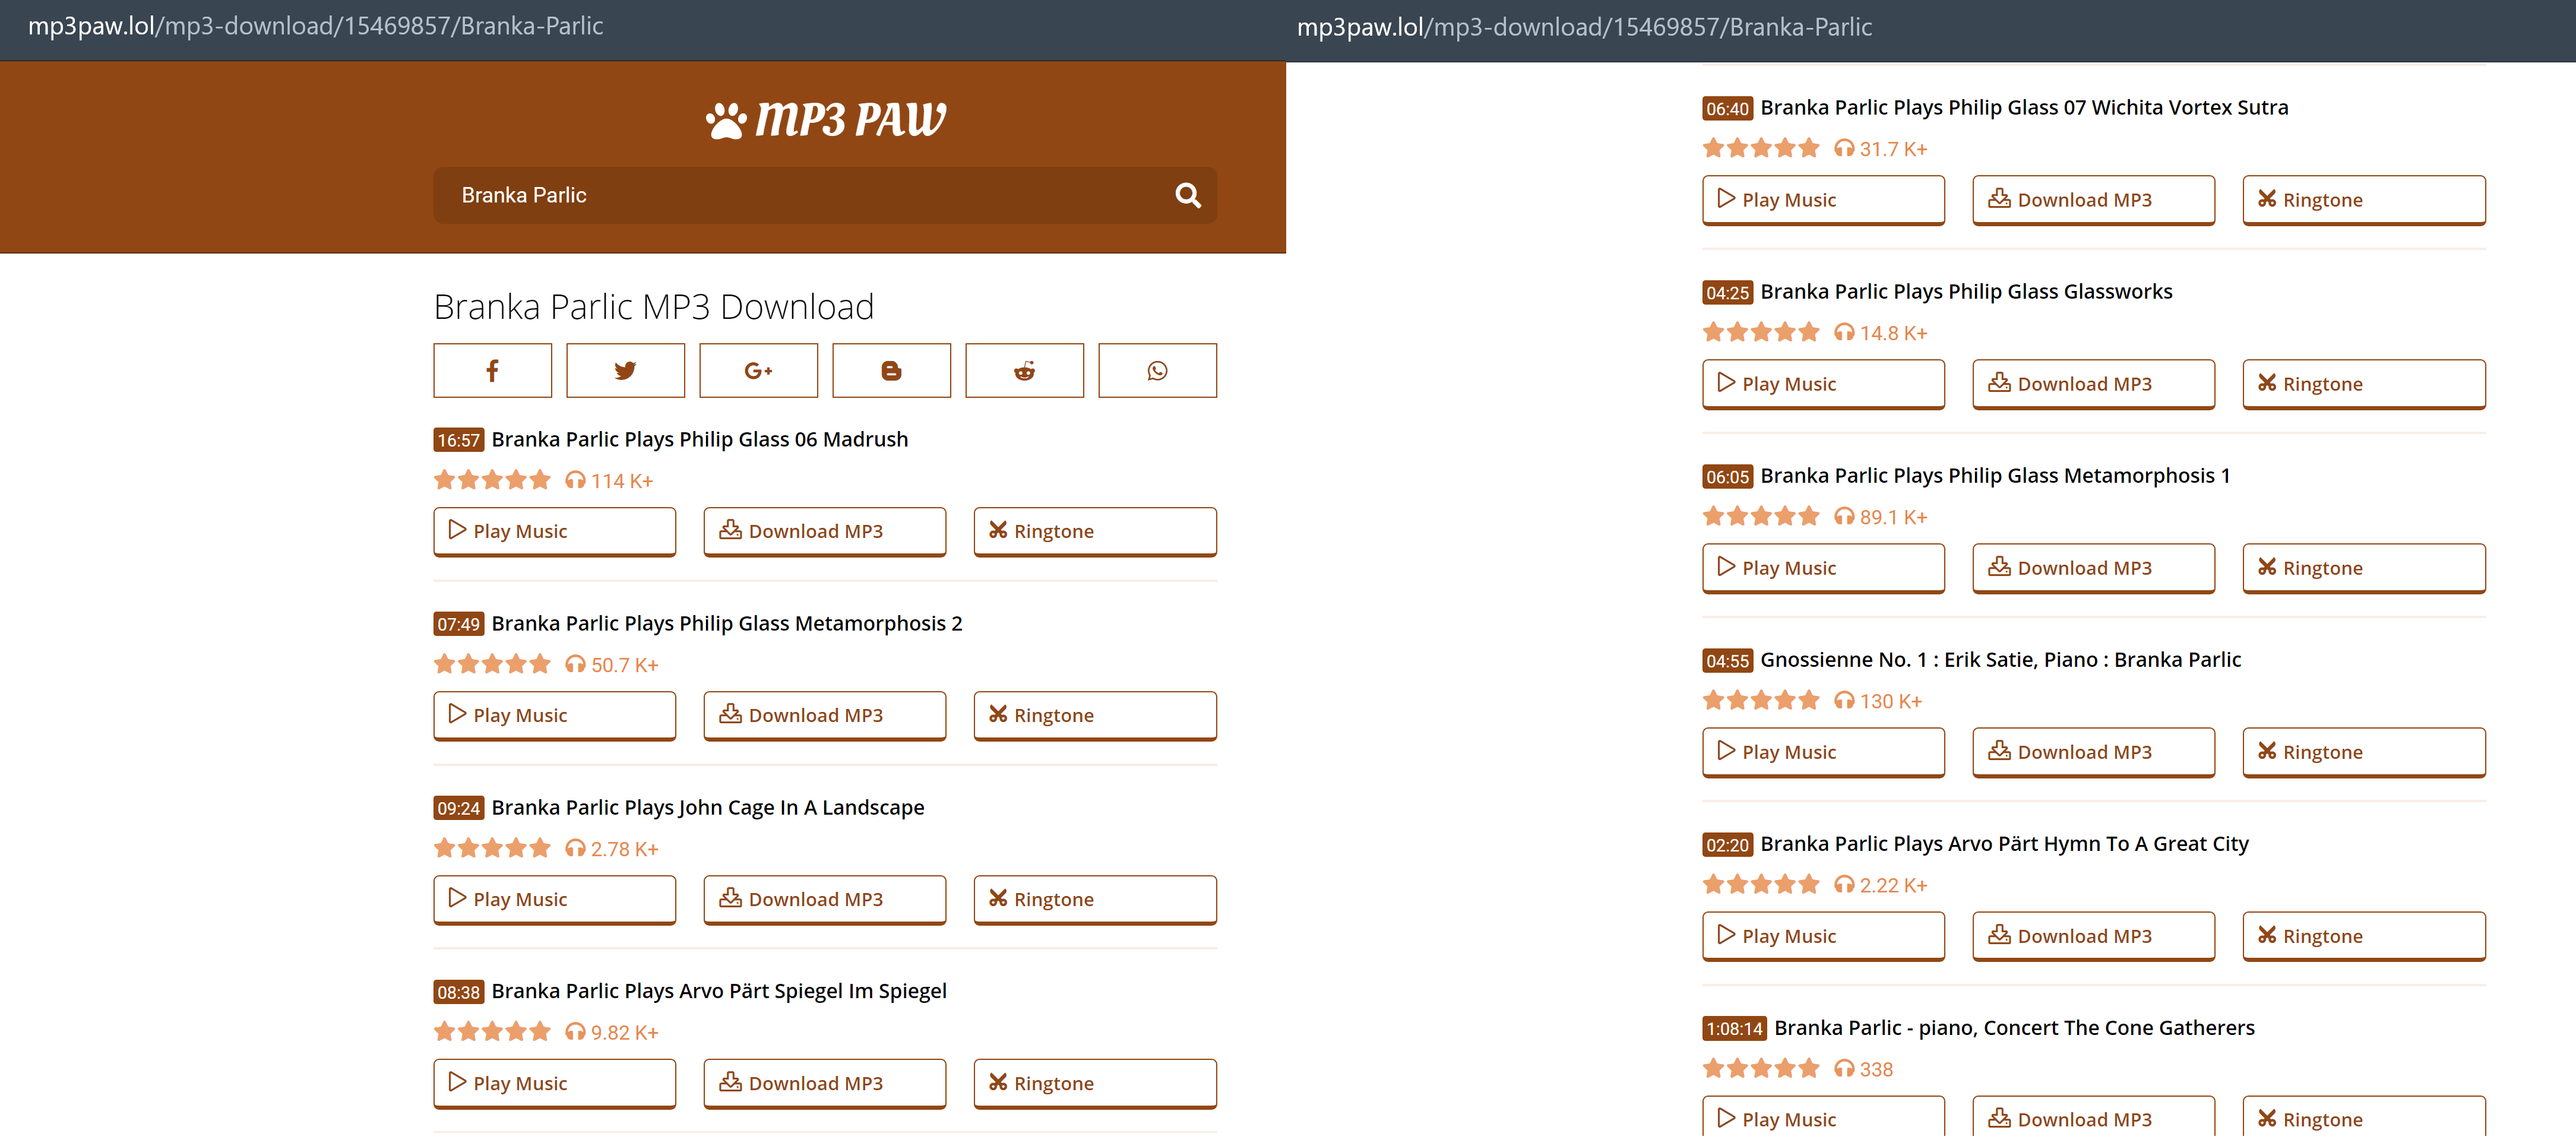Click the Branka Parlic MP3 Download heading
This screenshot has height=1146, width=2576.
coord(653,307)
